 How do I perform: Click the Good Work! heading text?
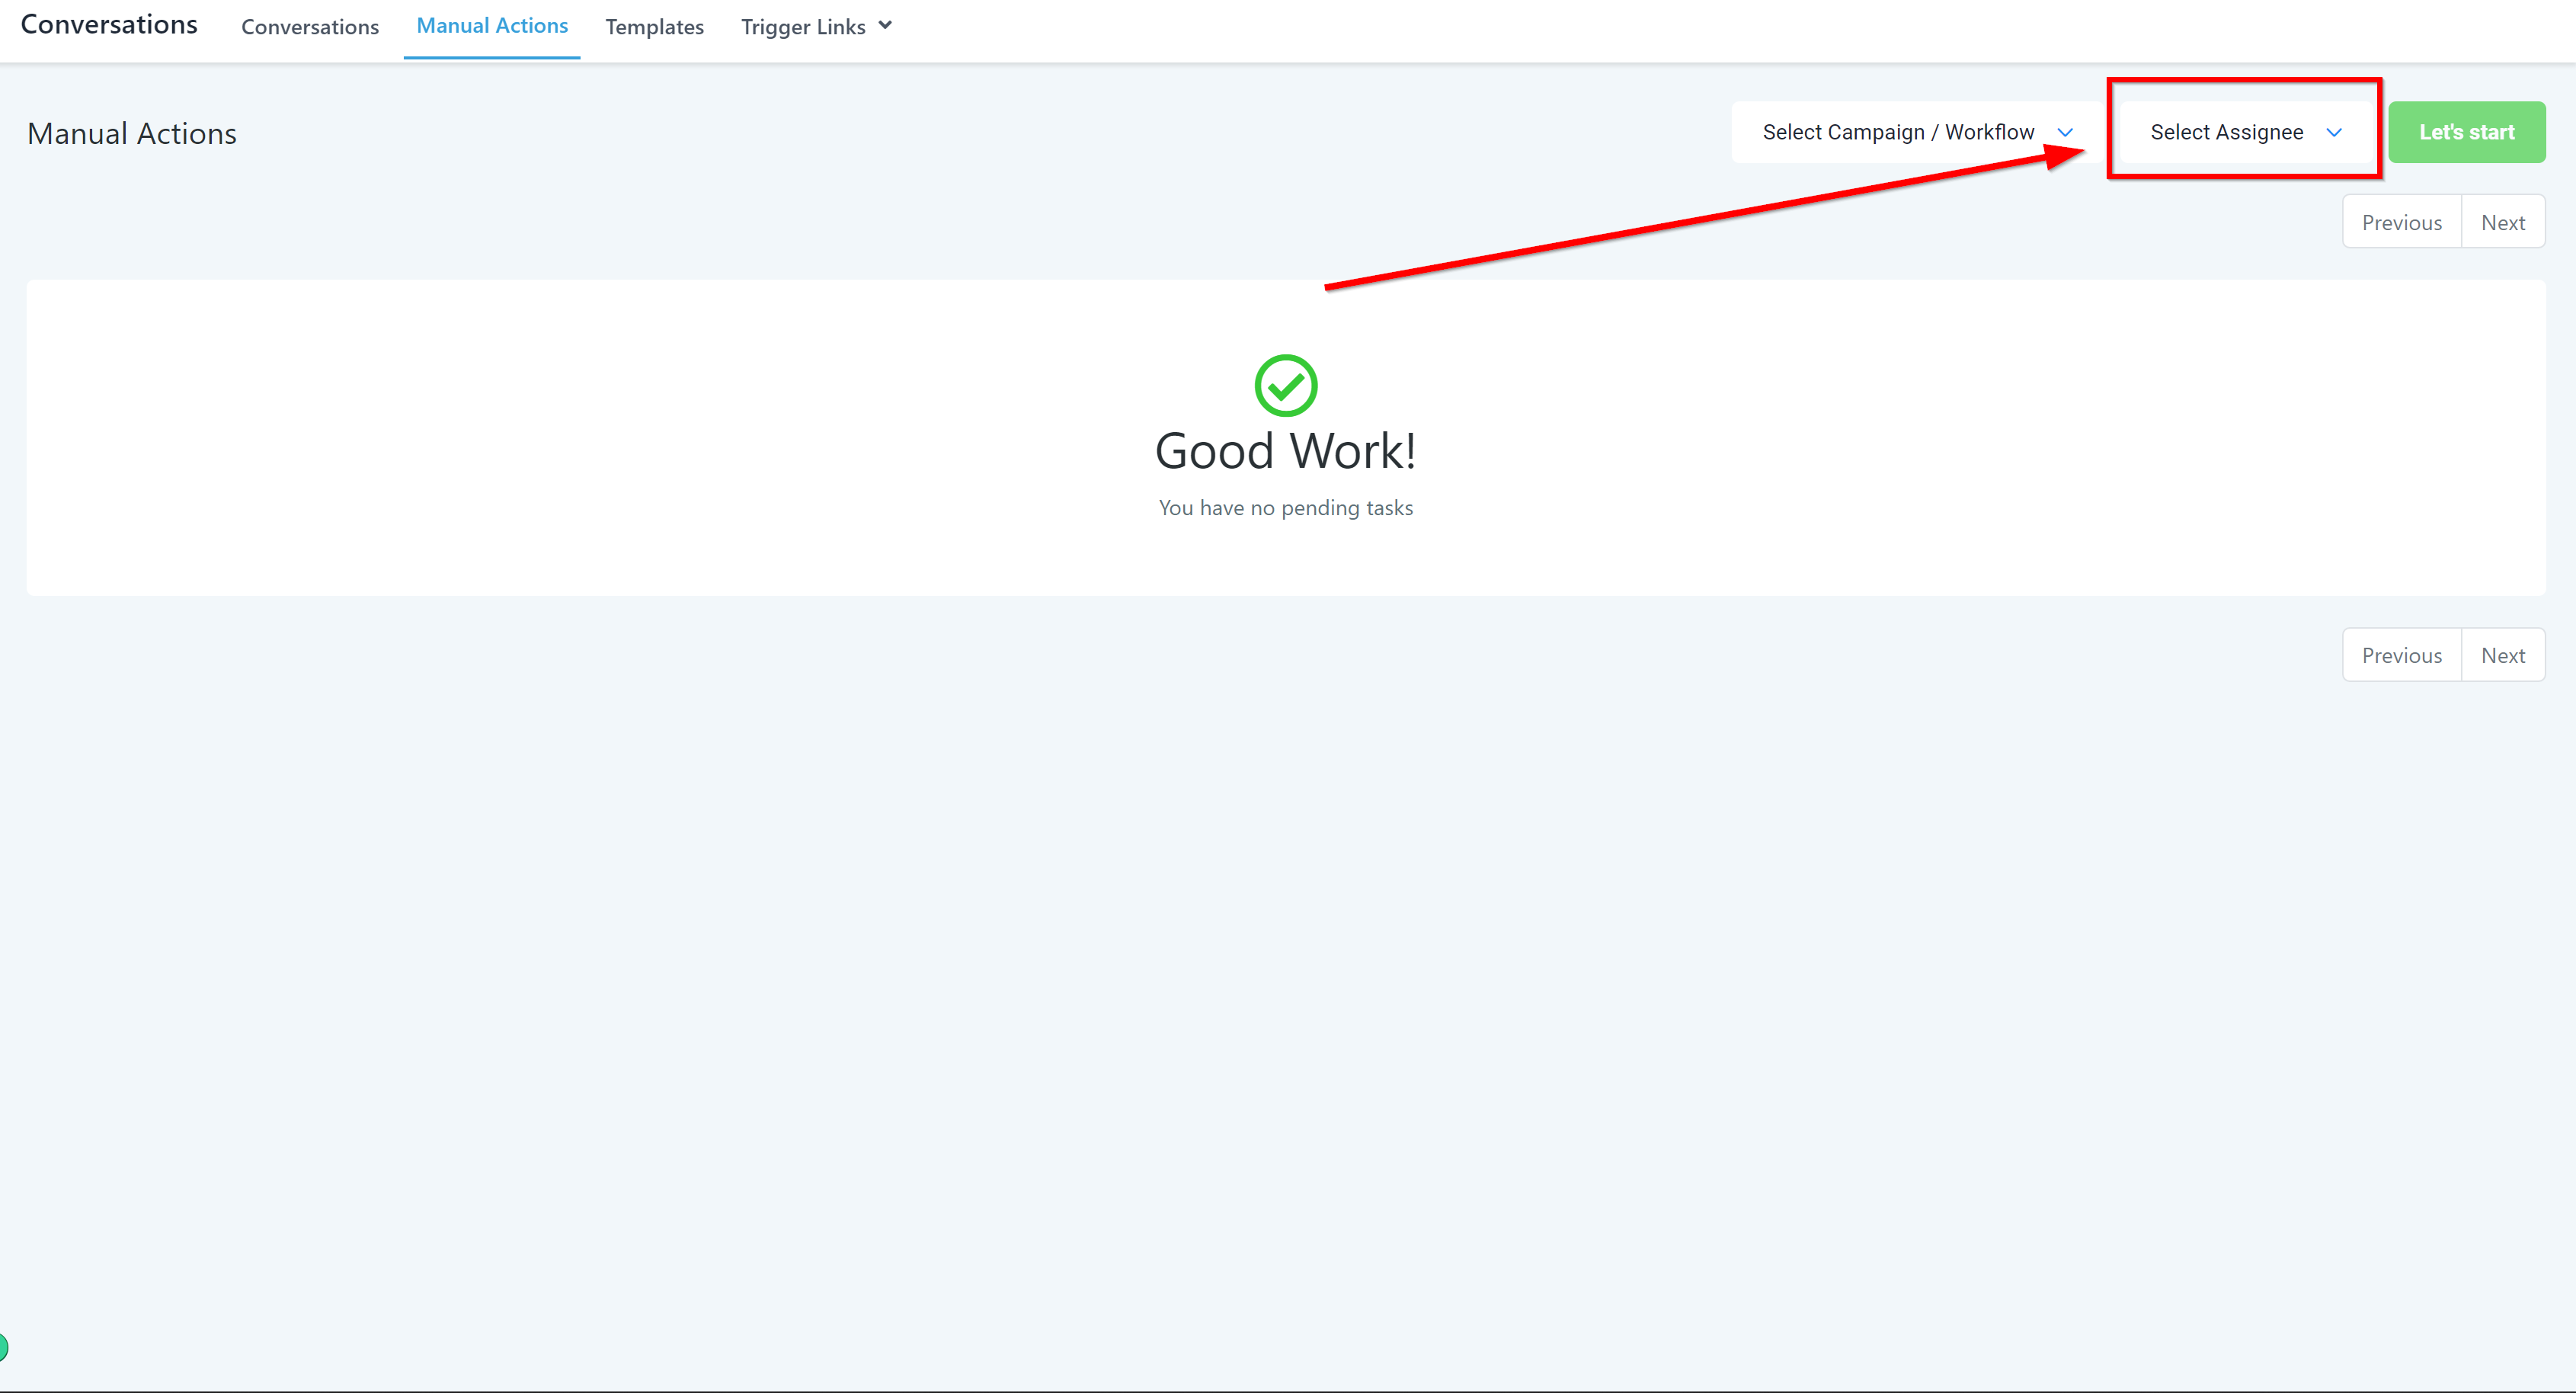(1285, 451)
